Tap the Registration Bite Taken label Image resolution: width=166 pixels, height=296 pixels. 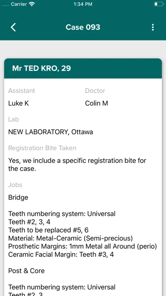tap(42, 148)
